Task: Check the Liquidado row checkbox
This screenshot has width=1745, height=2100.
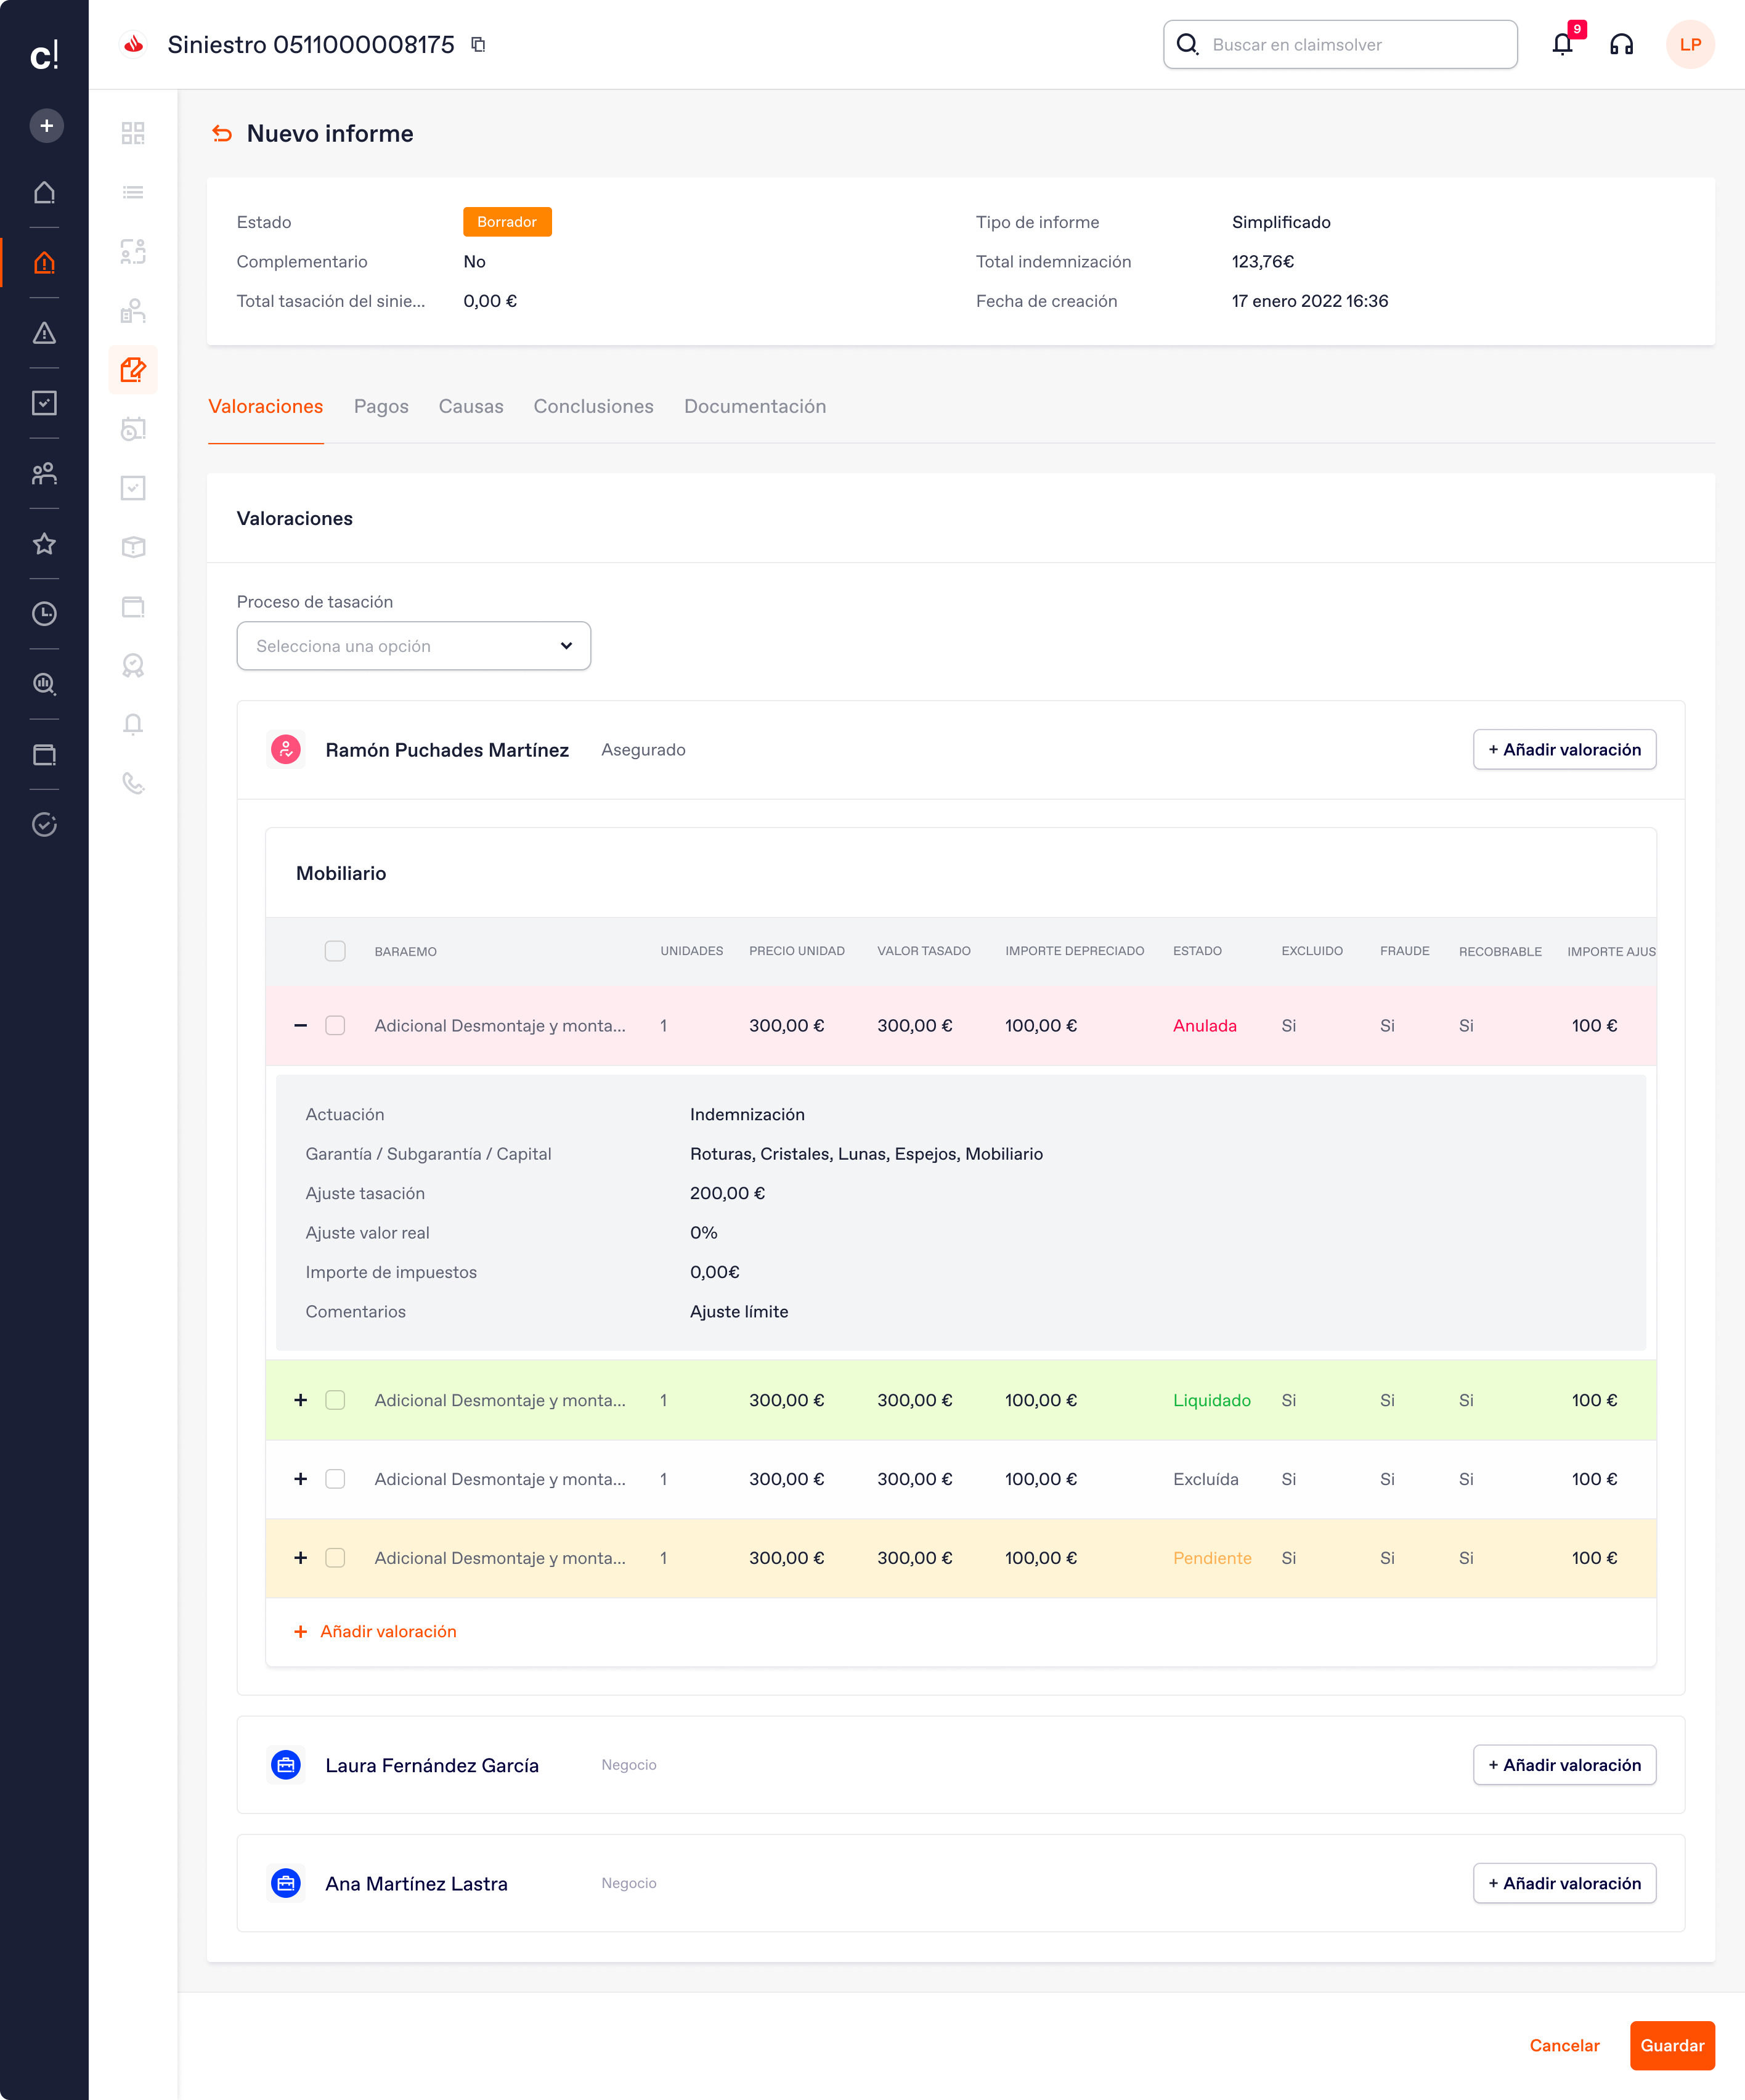Action: [x=335, y=1400]
